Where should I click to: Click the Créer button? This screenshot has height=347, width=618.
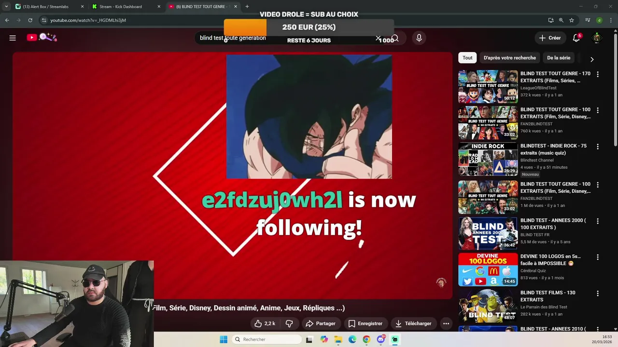coord(550,38)
